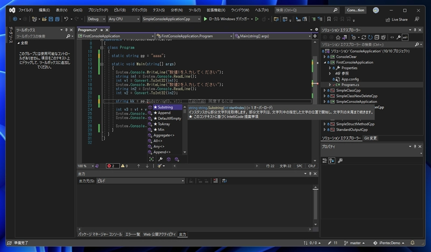The image size is (431, 252).
Task: Open the 100 % zoom level combo box
Action: (x=86, y=166)
